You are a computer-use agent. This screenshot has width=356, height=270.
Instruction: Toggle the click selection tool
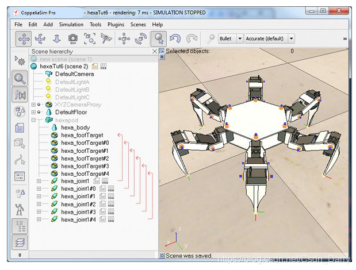pos(159,38)
